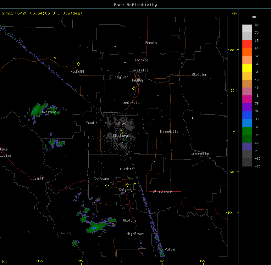The height and width of the screenshot is (265, 271).
Task: Click the light gray 80 dBZ swatch
Action: pos(247,29)
